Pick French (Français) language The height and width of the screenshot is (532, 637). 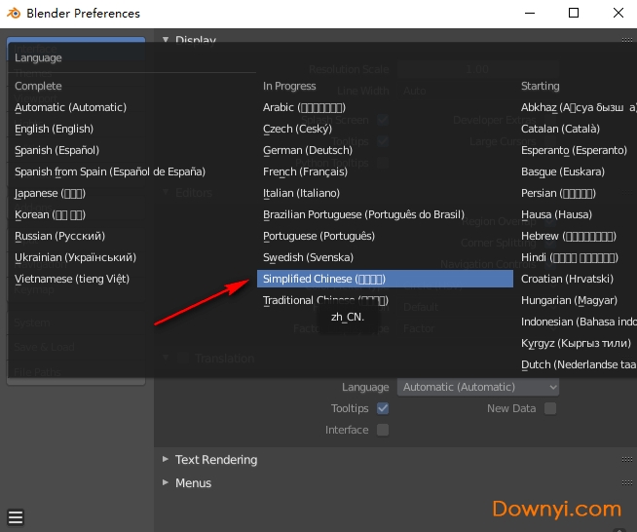point(307,171)
